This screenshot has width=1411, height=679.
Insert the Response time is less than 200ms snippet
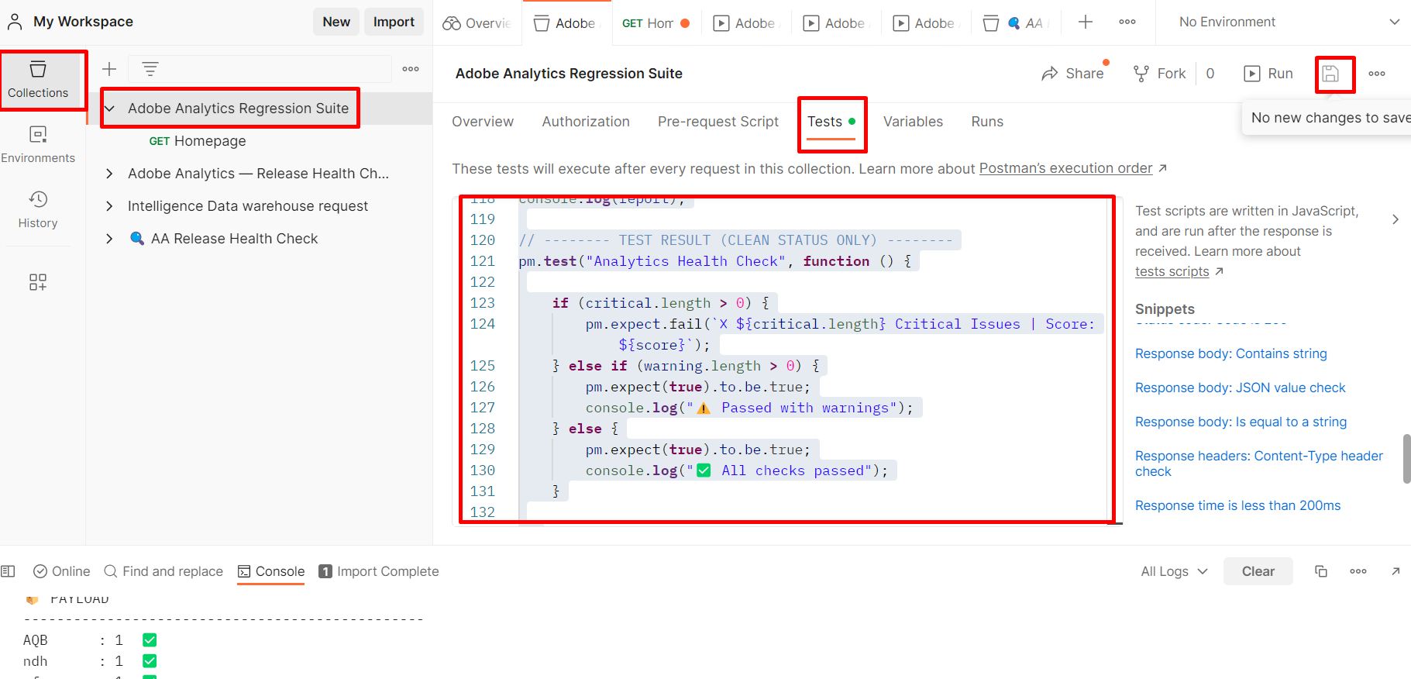point(1237,505)
